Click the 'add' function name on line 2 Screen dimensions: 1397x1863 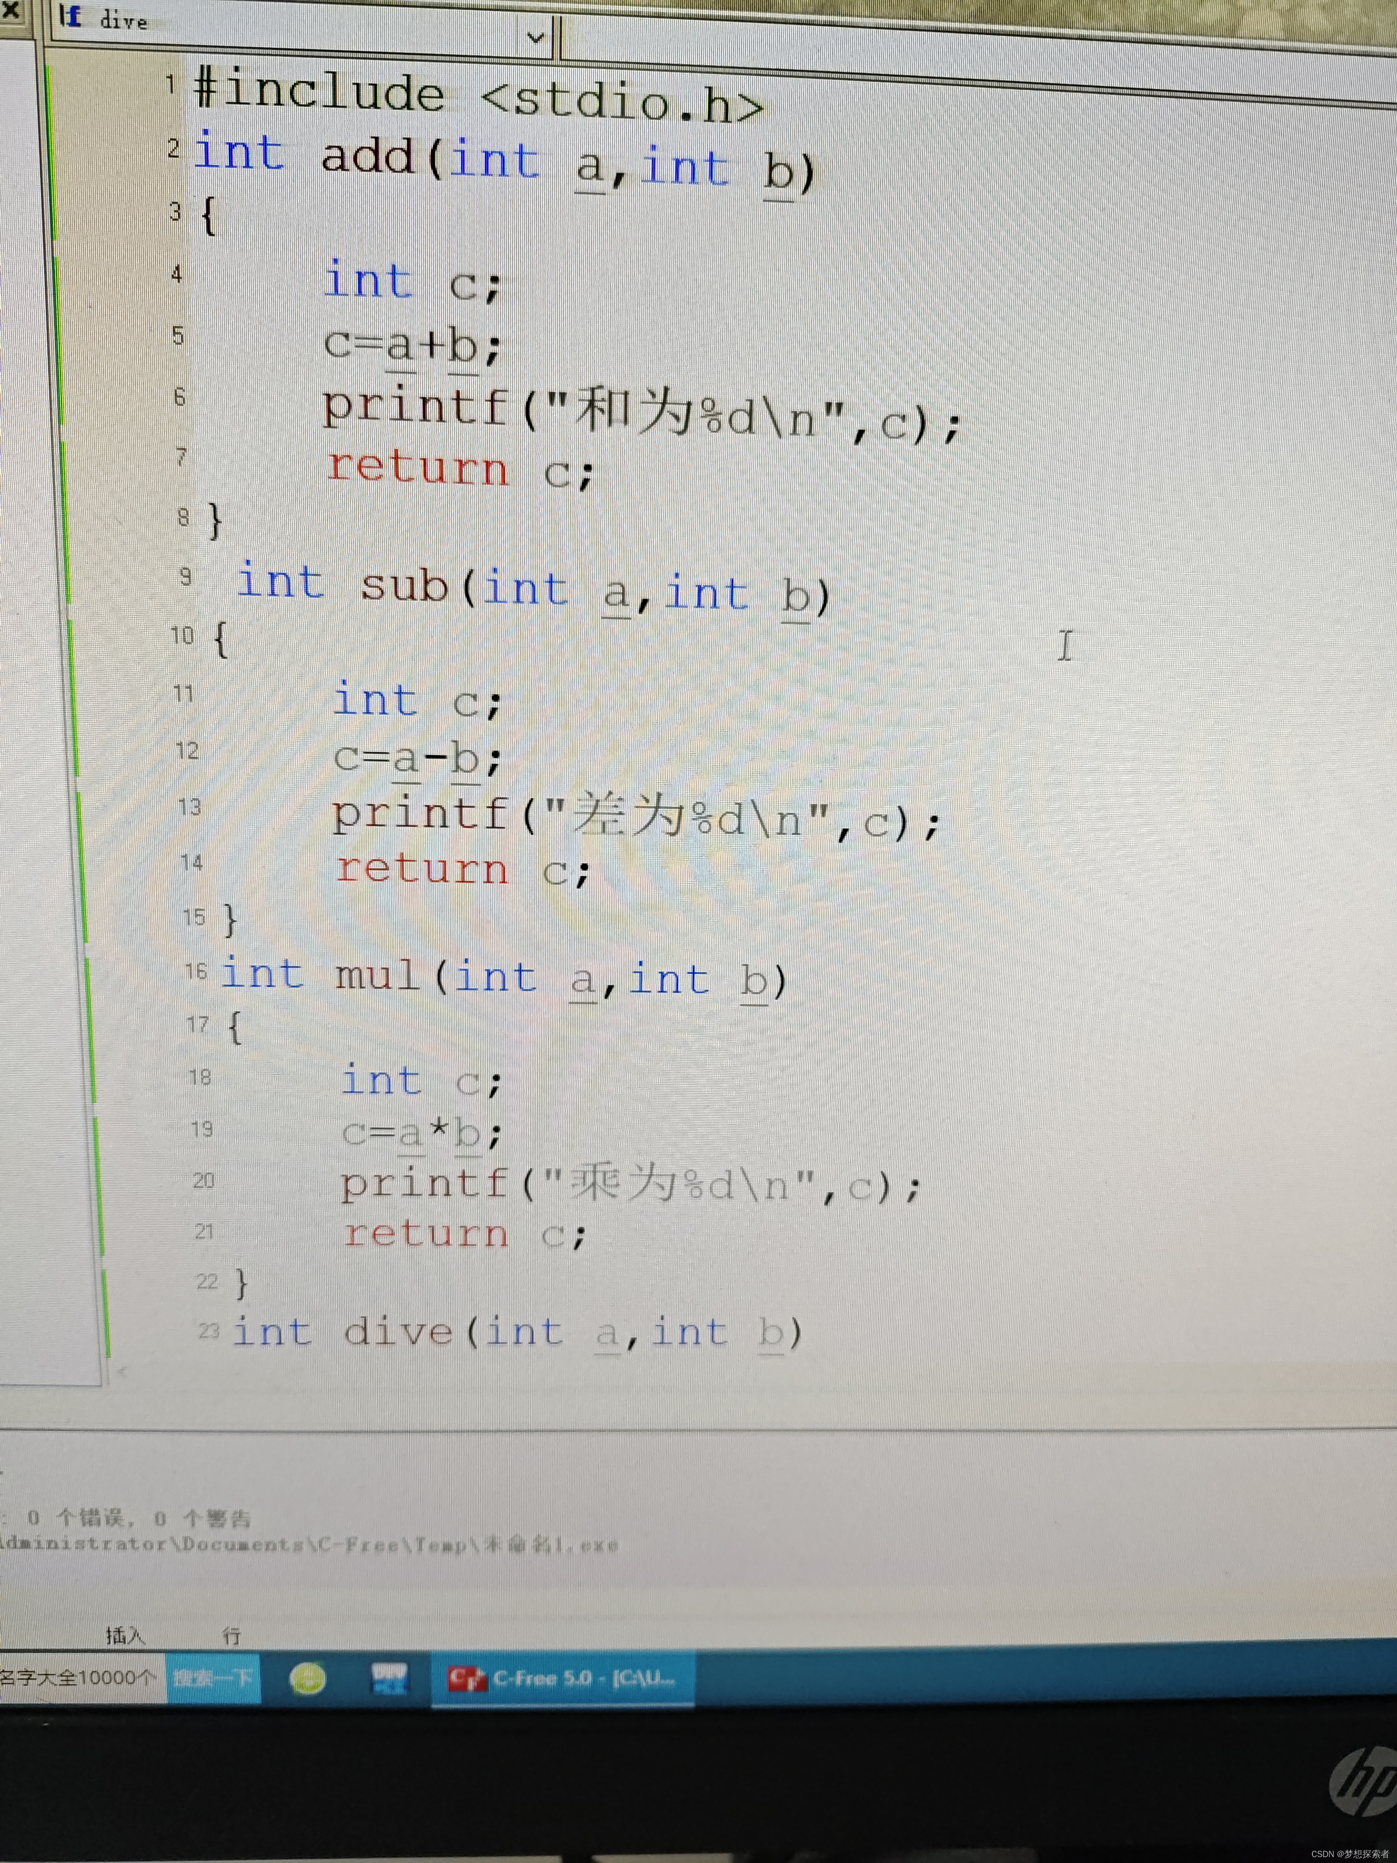[369, 156]
